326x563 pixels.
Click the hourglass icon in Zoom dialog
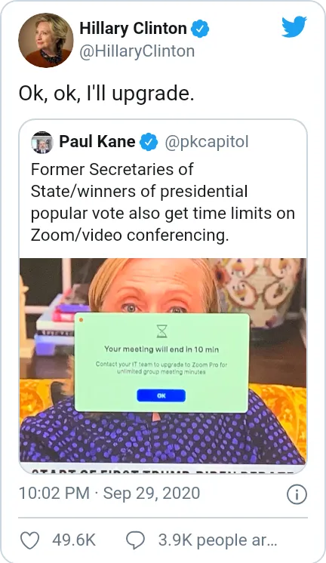pos(162,331)
